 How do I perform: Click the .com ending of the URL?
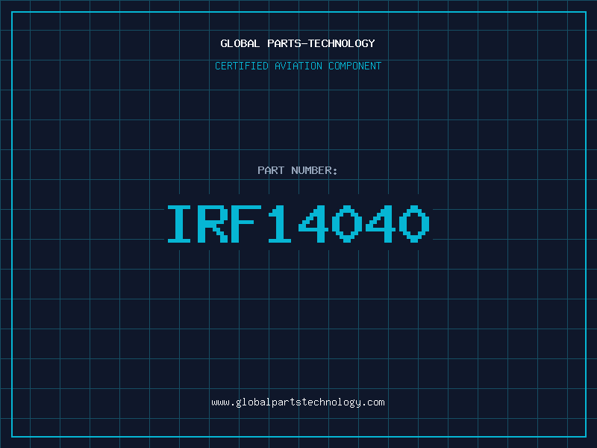(373, 402)
